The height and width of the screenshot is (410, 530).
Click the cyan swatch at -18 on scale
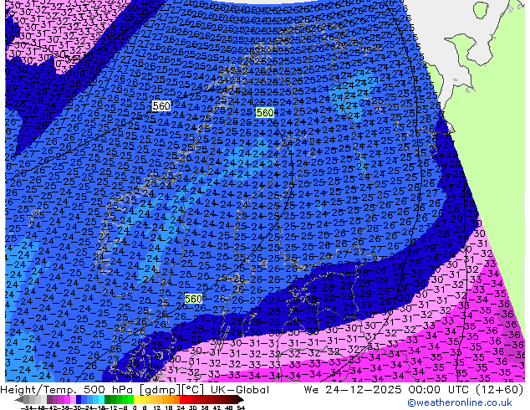tap(101, 400)
